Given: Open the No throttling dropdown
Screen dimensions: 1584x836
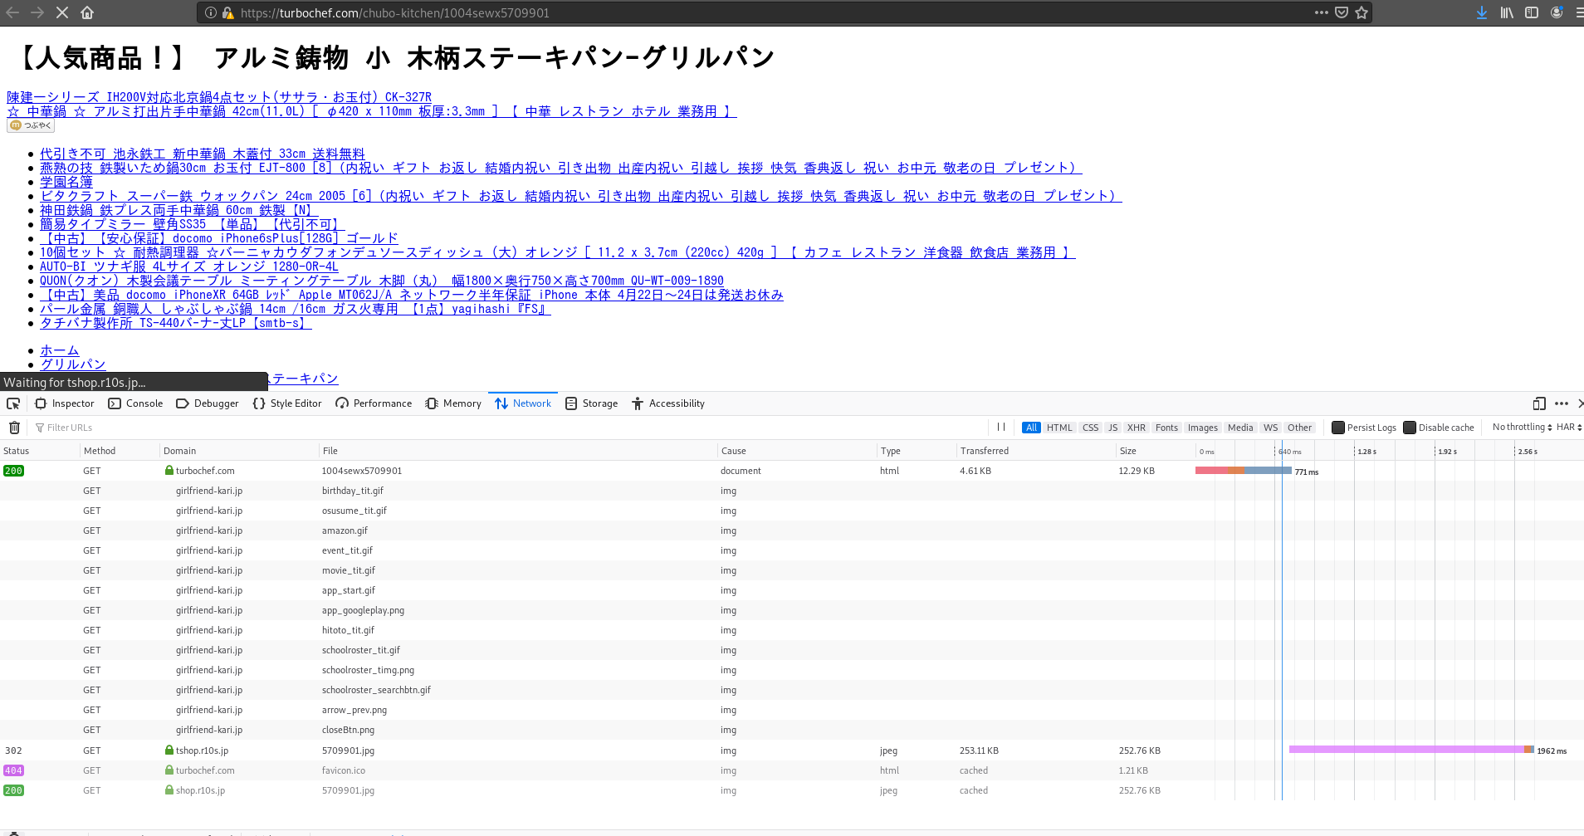Looking at the screenshot, I should point(1521,427).
